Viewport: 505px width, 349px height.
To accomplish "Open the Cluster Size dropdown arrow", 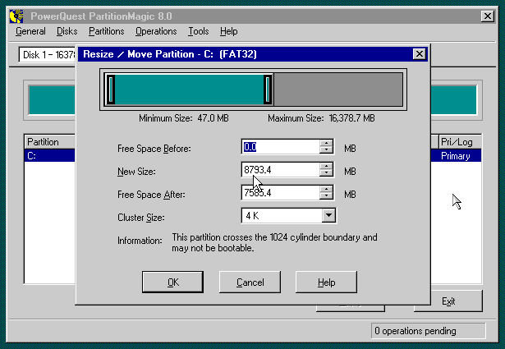I will (x=328, y=215).
